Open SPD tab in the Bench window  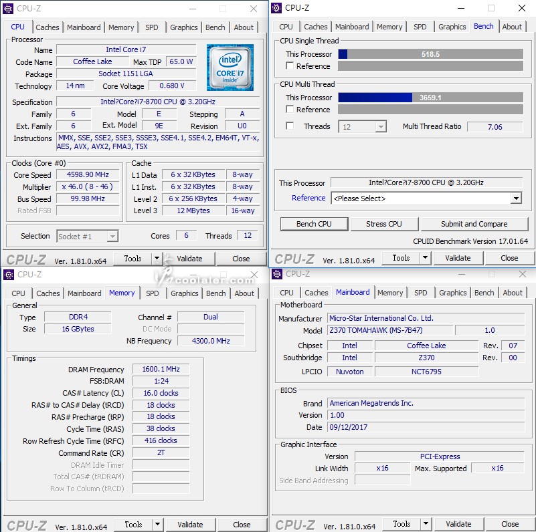(420, 27)
